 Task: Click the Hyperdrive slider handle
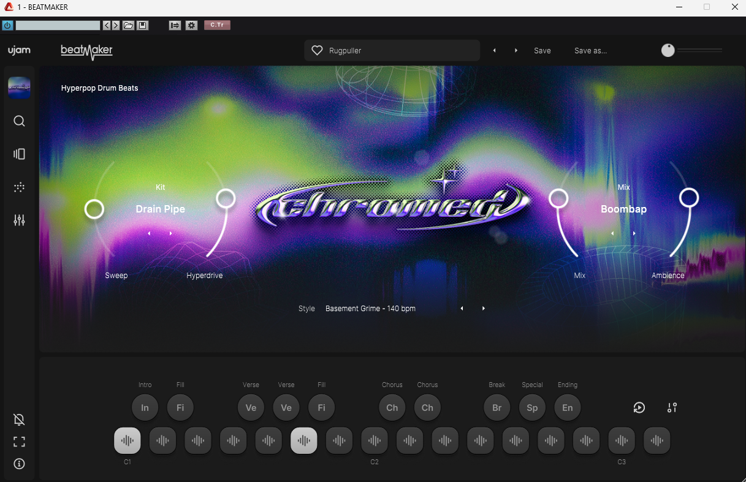point(226,198)
